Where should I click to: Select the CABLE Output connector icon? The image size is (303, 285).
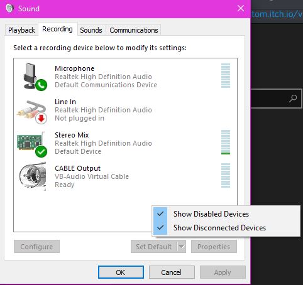[33, 177]
